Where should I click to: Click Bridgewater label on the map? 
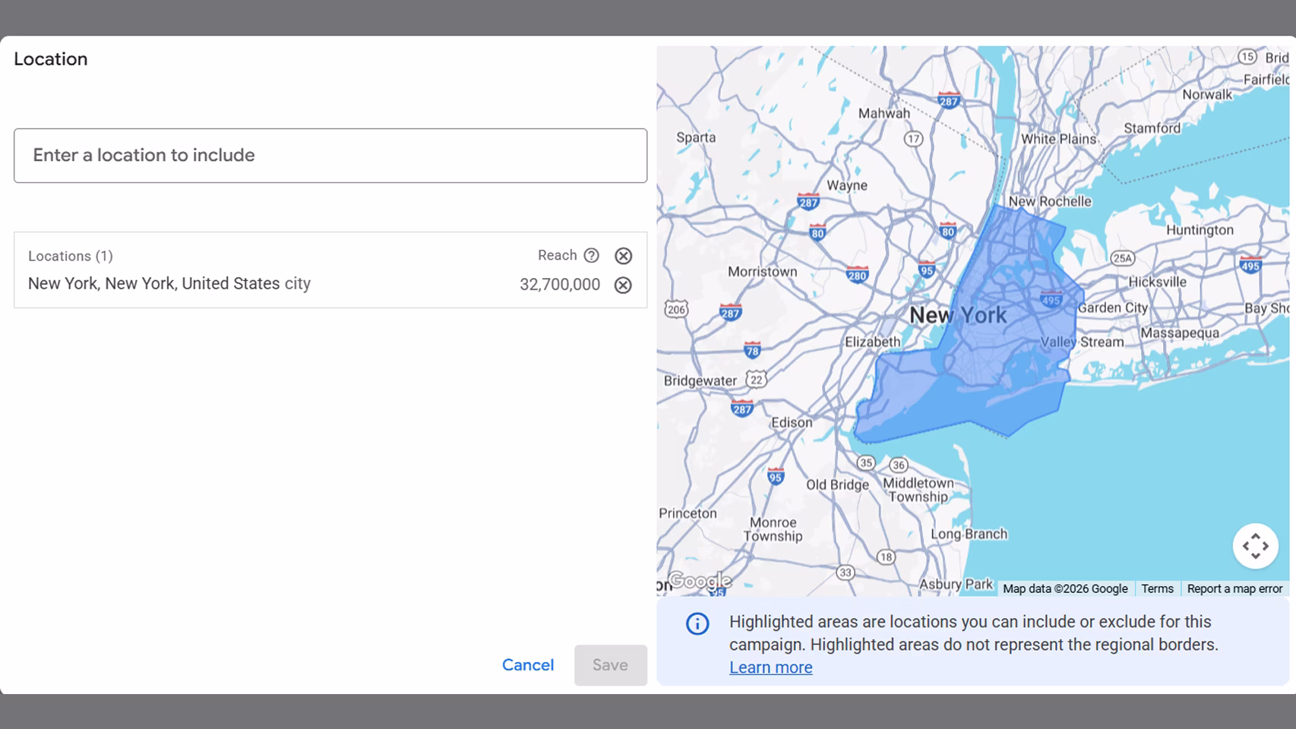700,380
